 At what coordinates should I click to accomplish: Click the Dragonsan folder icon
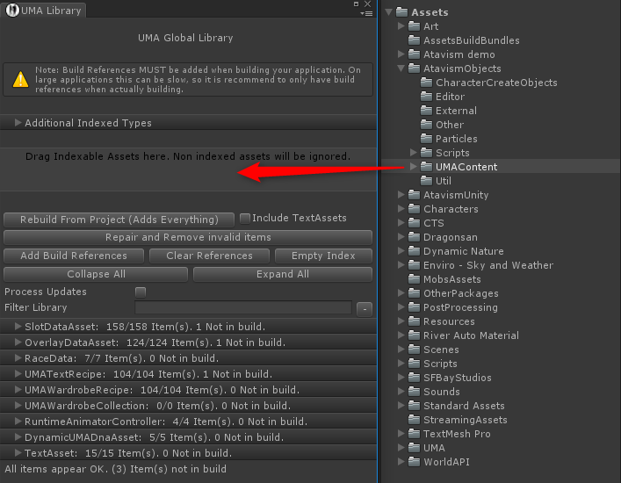[x=415, y=237]
